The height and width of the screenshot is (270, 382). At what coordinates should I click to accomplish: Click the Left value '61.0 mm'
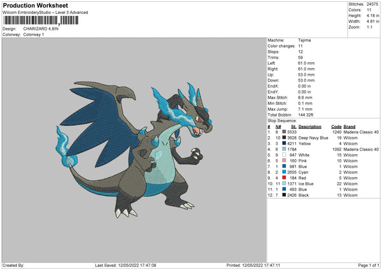coord(306,63)
